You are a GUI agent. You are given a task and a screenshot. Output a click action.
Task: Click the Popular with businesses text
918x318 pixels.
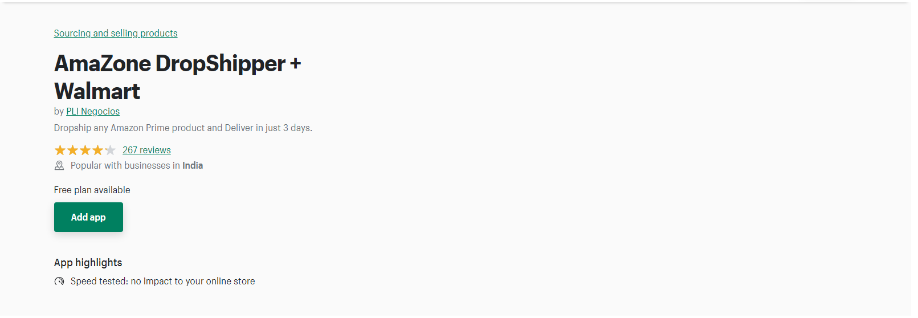coord(125,166)
